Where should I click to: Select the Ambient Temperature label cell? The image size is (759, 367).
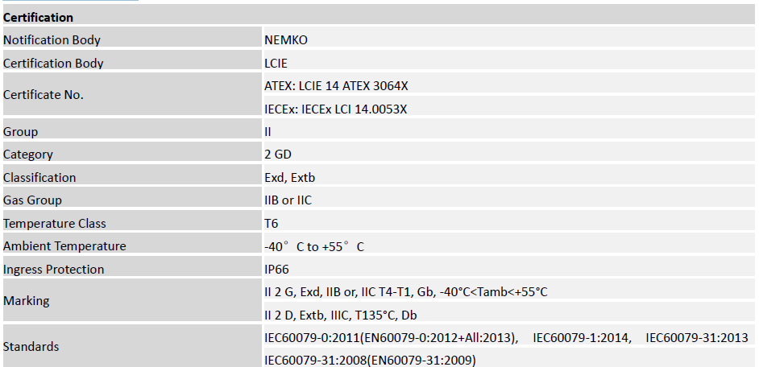point(64,246)
